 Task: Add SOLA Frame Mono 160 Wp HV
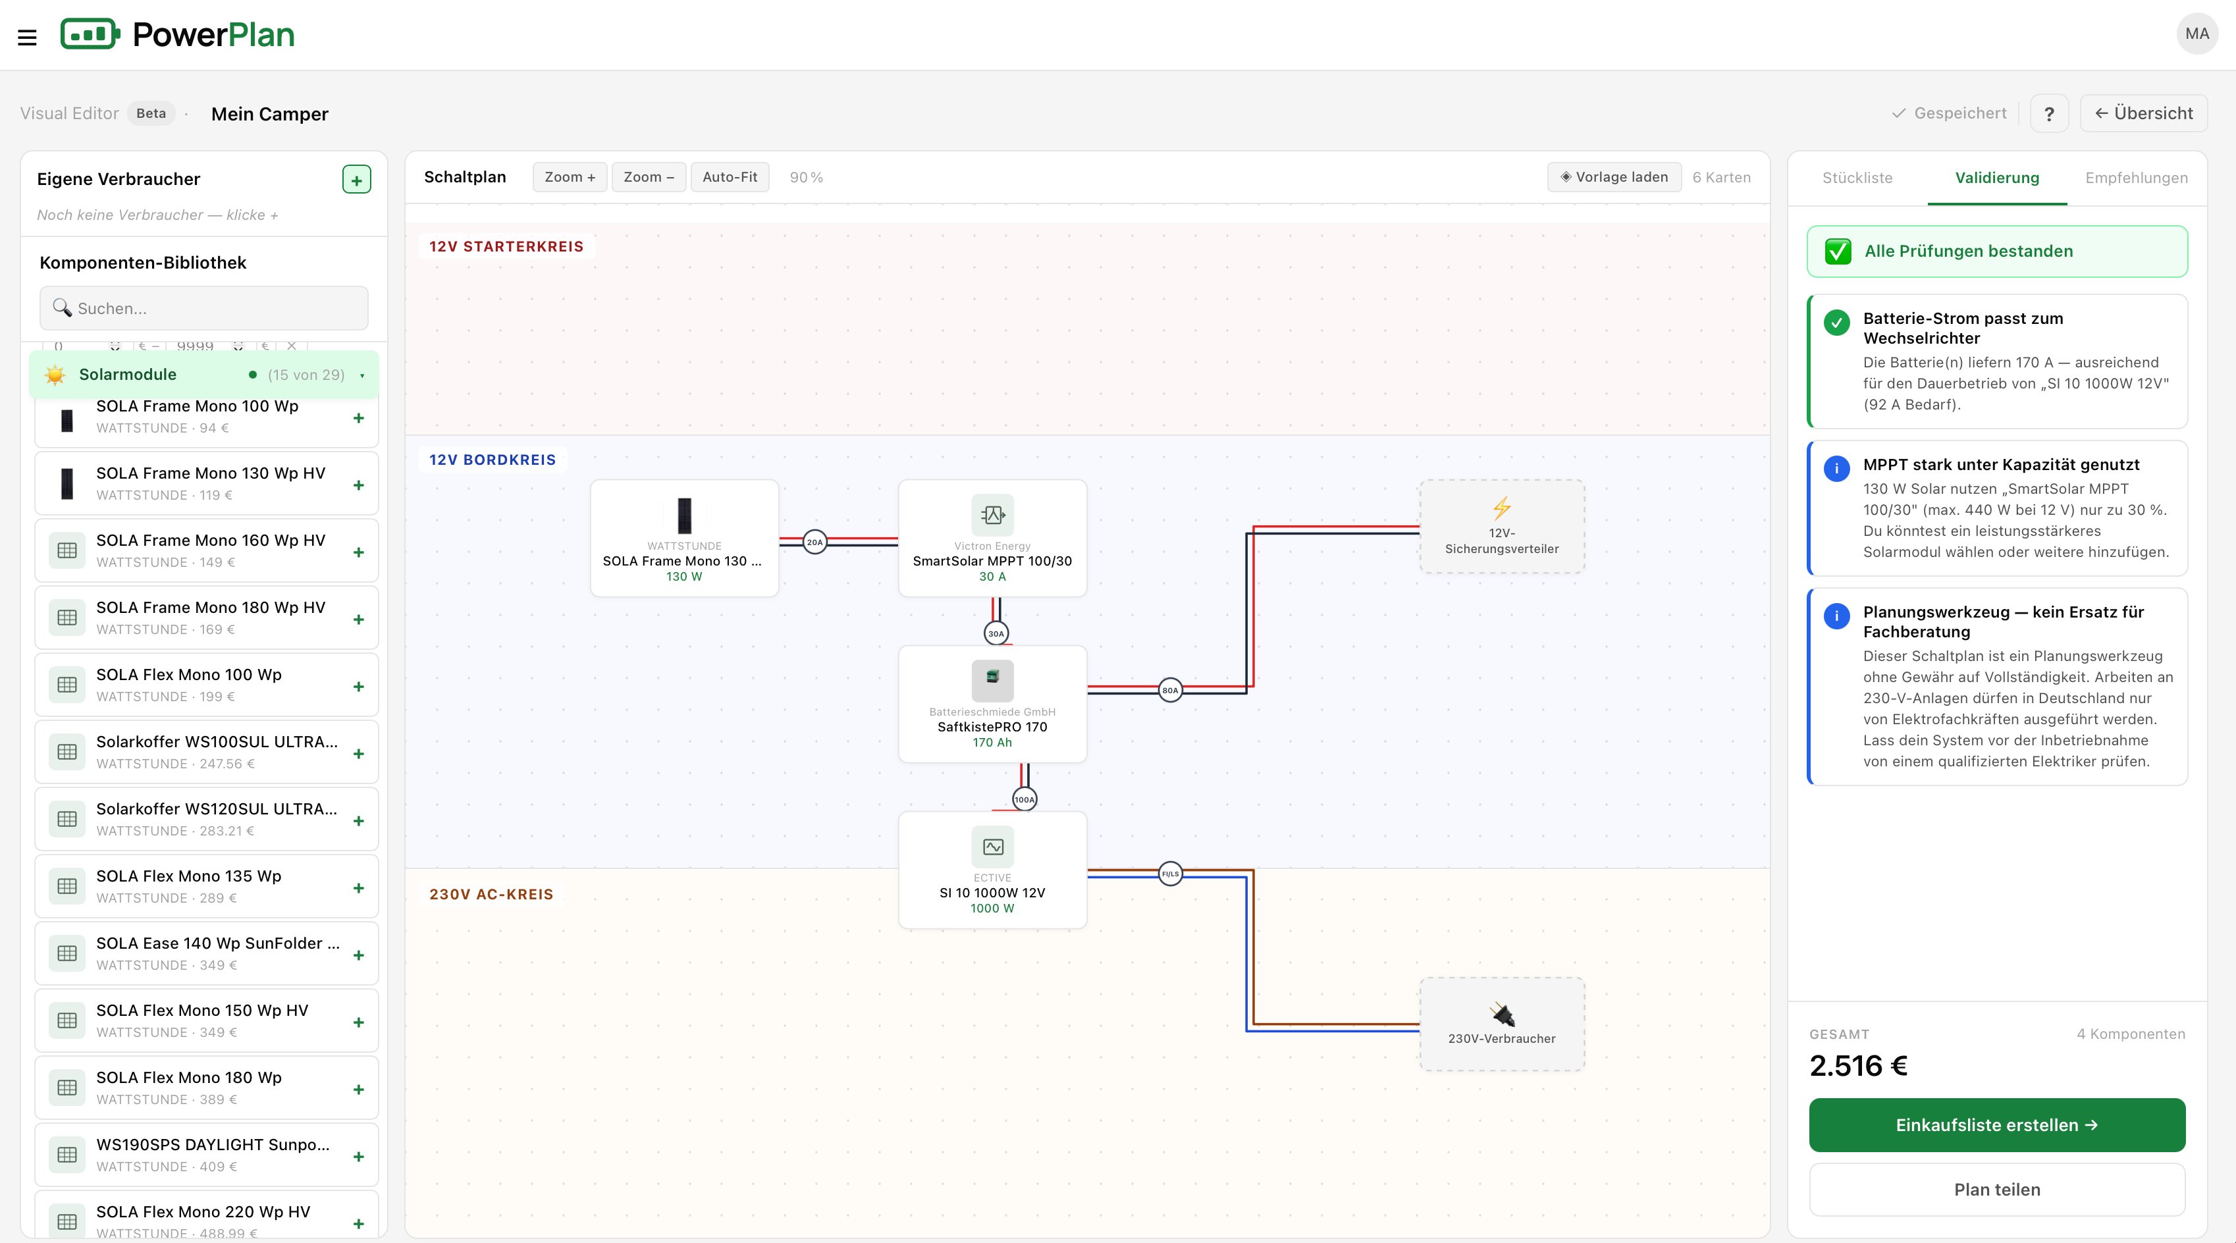358,552
